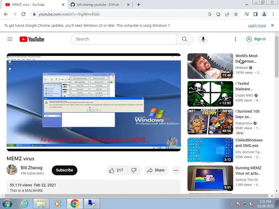This screenshot has width=279, height=209.
Task: Open a new browser tab
Action: click(x=139, y=5)
